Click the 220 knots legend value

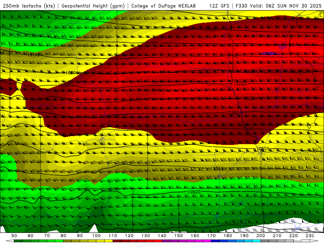[x=293, y=236]
